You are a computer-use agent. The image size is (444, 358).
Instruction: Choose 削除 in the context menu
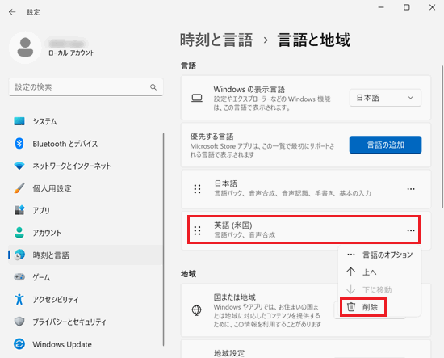[x=379, y=307]
